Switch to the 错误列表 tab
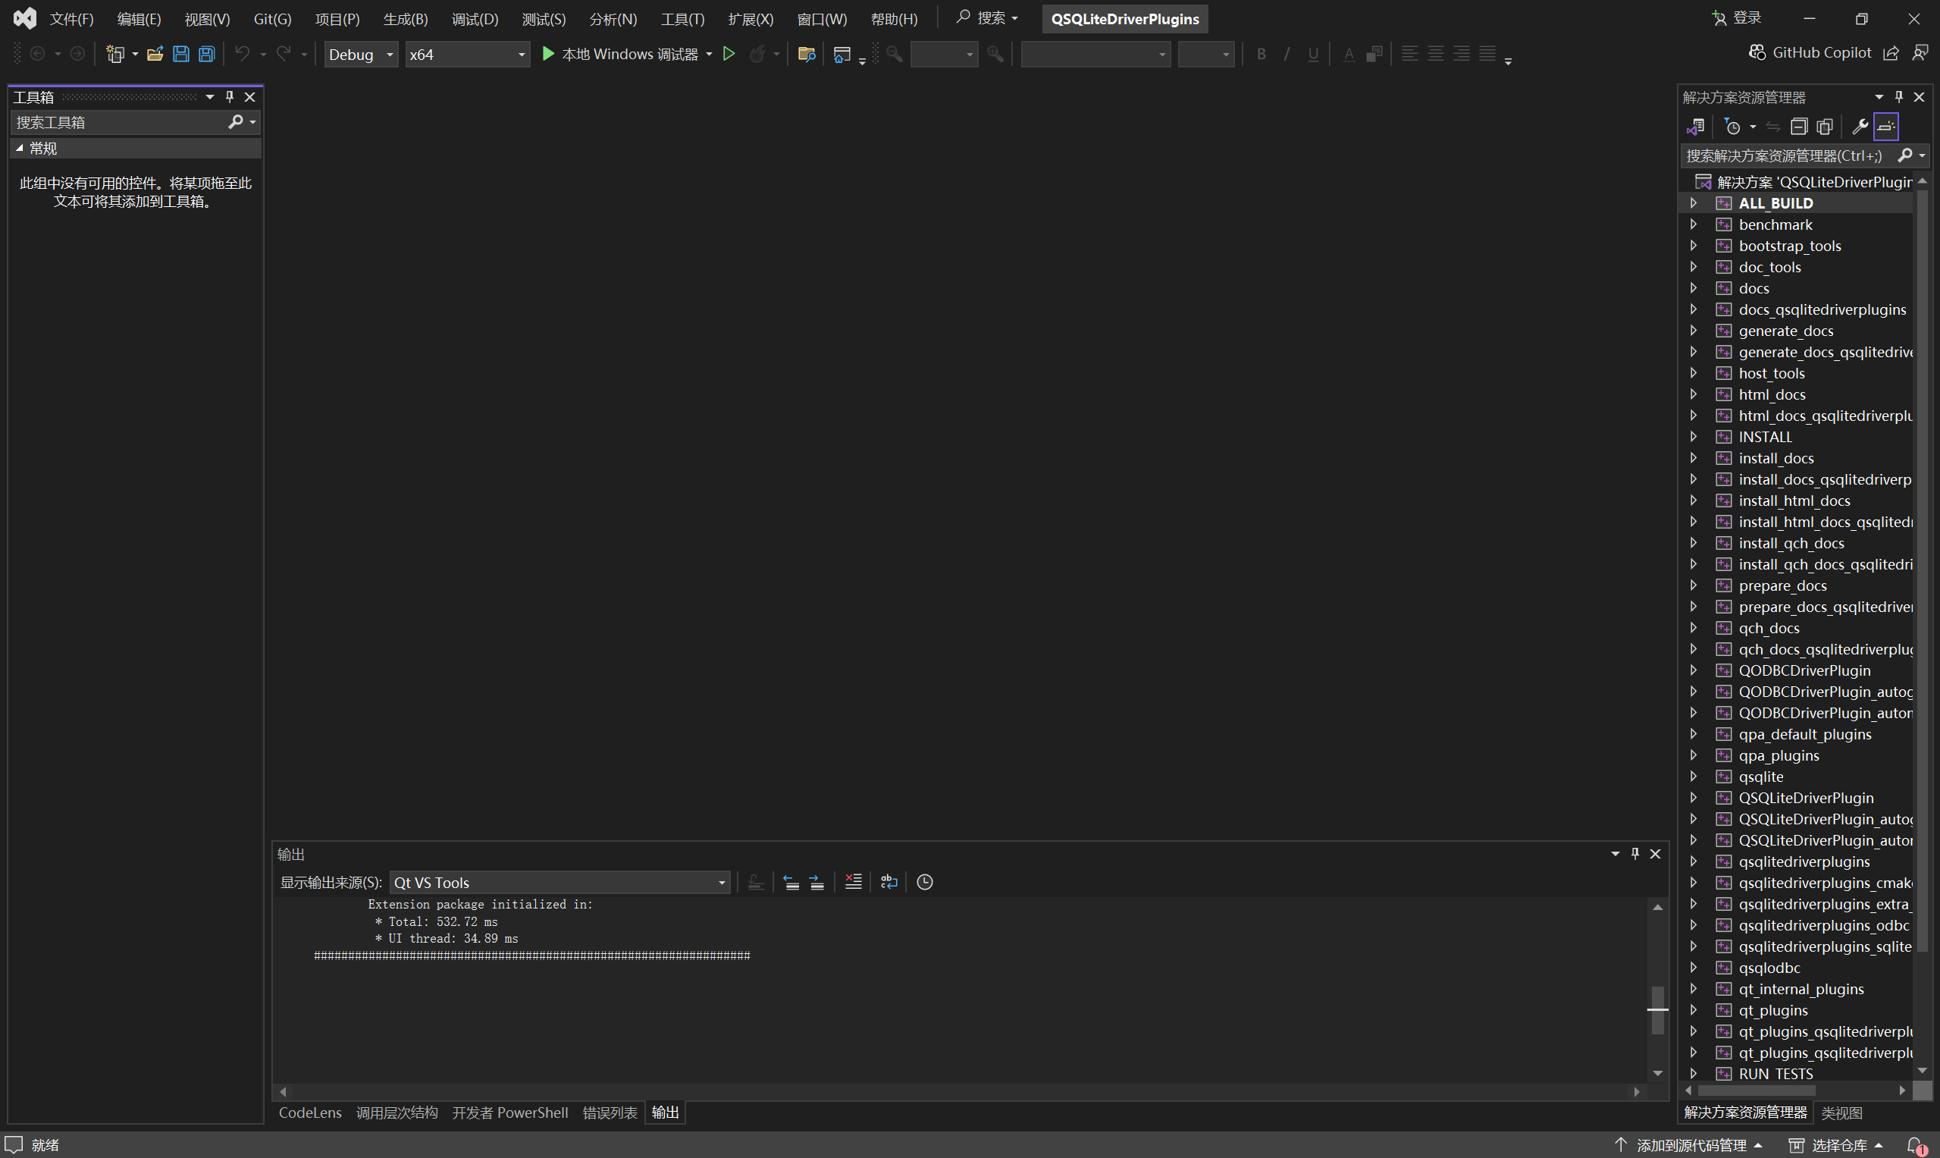Screen dimensions: 1940x1158 pyautogui.click(x=610, y=1112)
